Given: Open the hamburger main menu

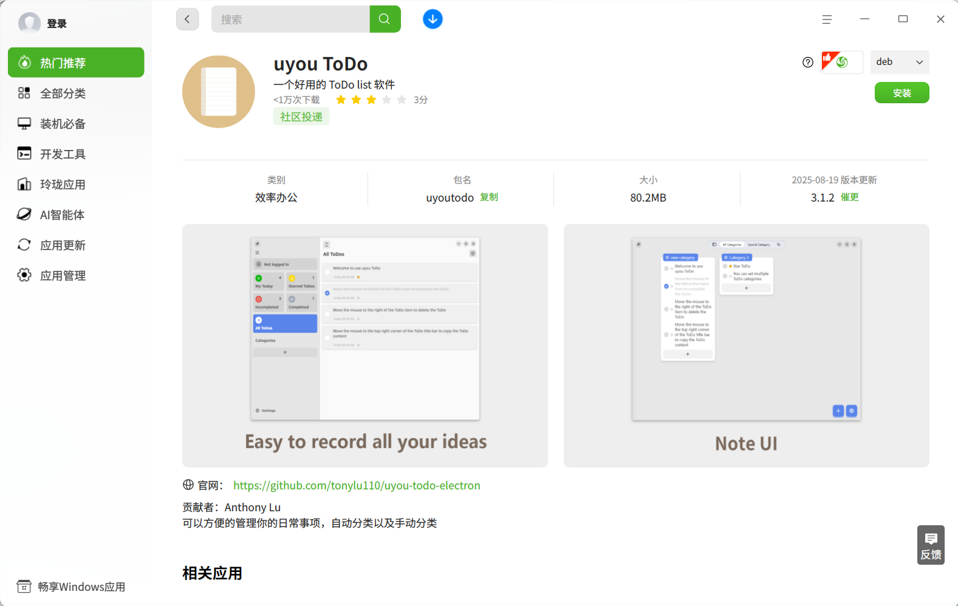Looking at the screenshot, I should click(827, 19).
